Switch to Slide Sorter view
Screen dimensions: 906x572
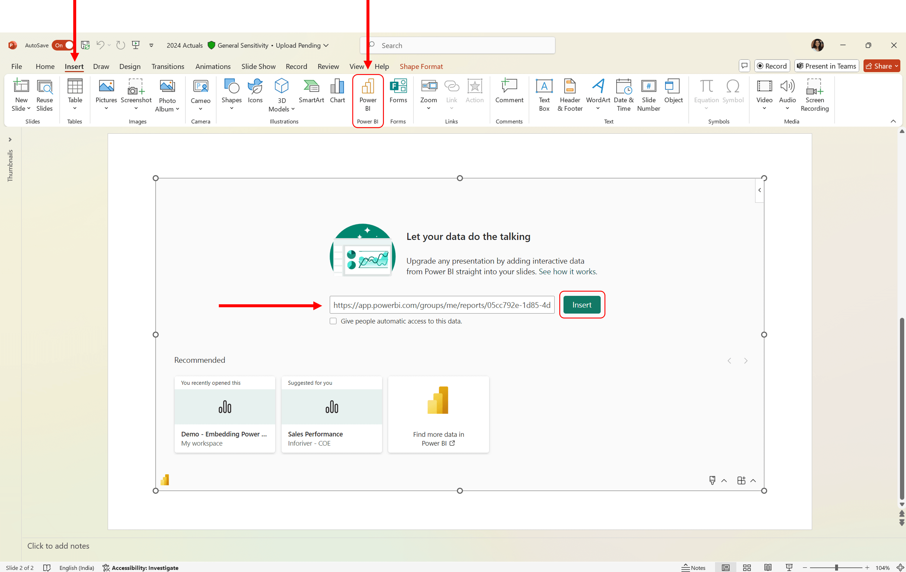pyautogui.click(x=747, y=568)
